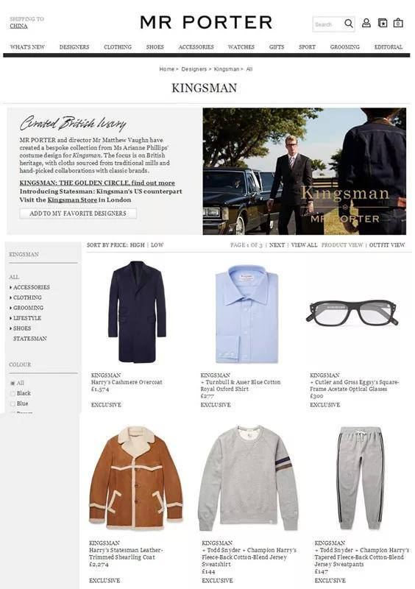Expand the Grooming category arrow
The width and height of the screenshot is (415, 589).
coord(11,308)
